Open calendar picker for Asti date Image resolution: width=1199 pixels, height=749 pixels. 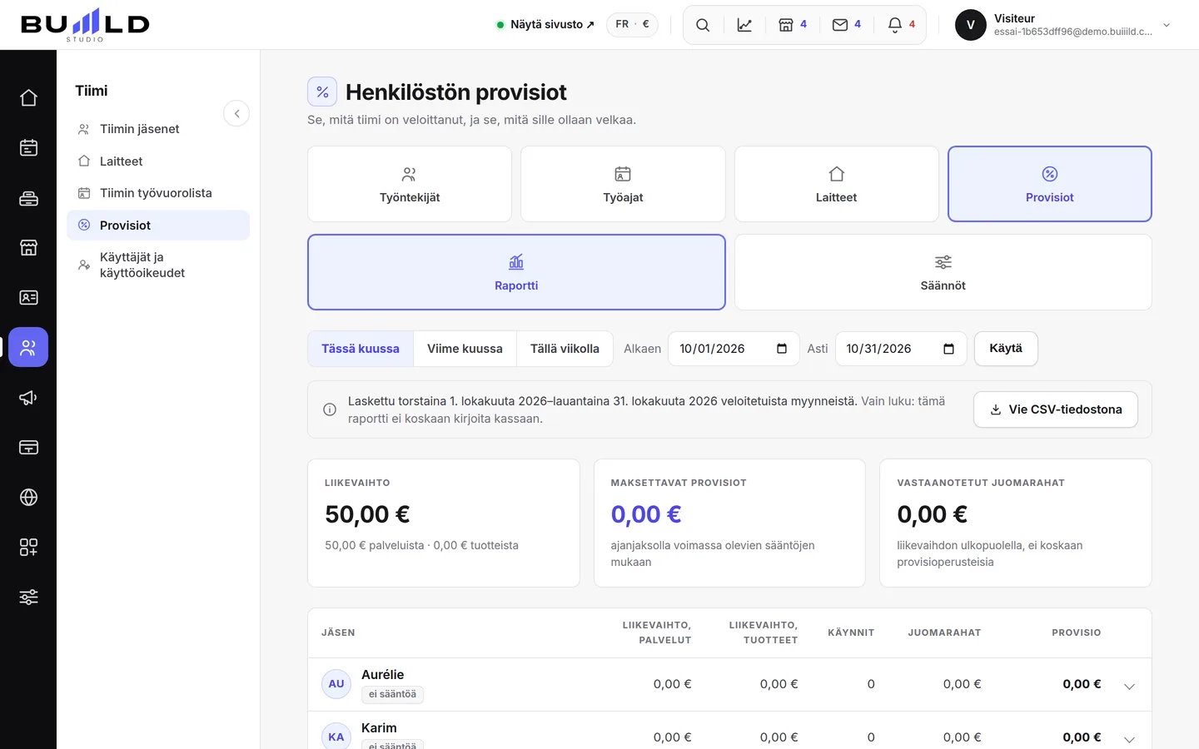[948, 349]
